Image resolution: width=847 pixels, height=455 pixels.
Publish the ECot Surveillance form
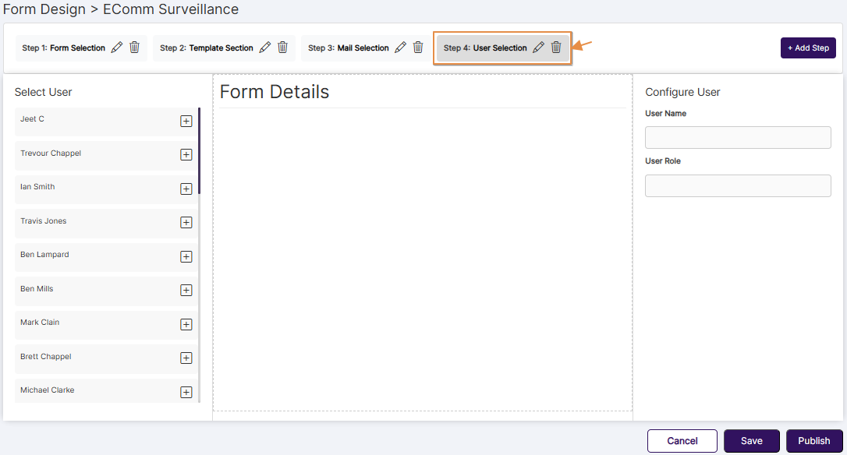click(x=813, y=440)
